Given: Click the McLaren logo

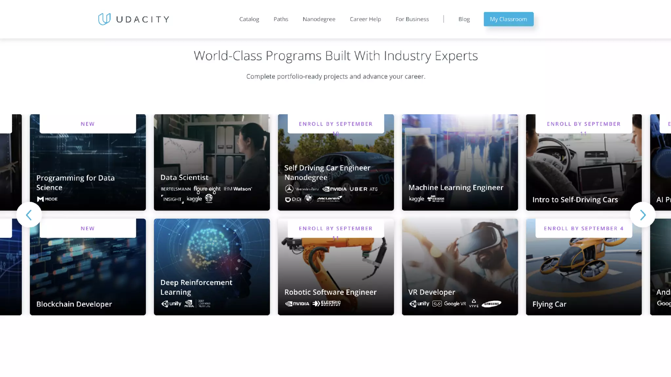Looking at the screenshot, I should point(329,199).
